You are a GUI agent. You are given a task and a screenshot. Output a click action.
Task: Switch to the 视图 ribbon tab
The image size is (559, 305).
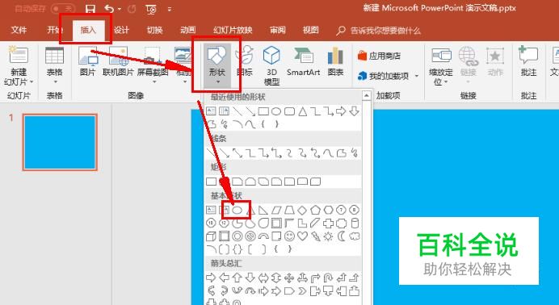coord(310,30)
